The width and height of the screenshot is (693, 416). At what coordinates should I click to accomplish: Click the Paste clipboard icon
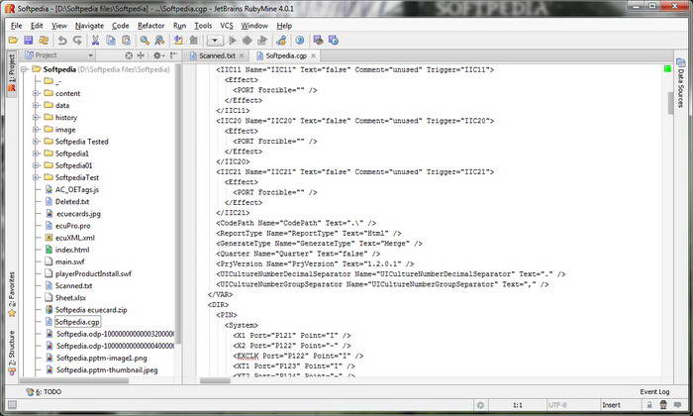tap(126, 41)
